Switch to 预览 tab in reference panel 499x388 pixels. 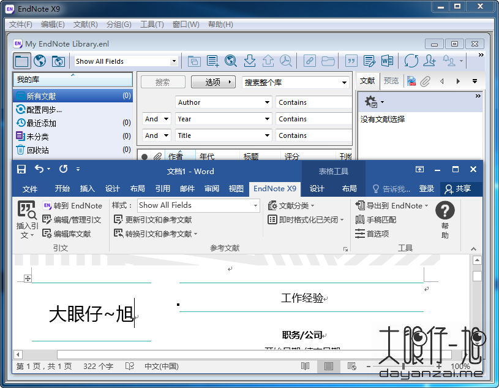pyautogui.click(x=391, y=81)
